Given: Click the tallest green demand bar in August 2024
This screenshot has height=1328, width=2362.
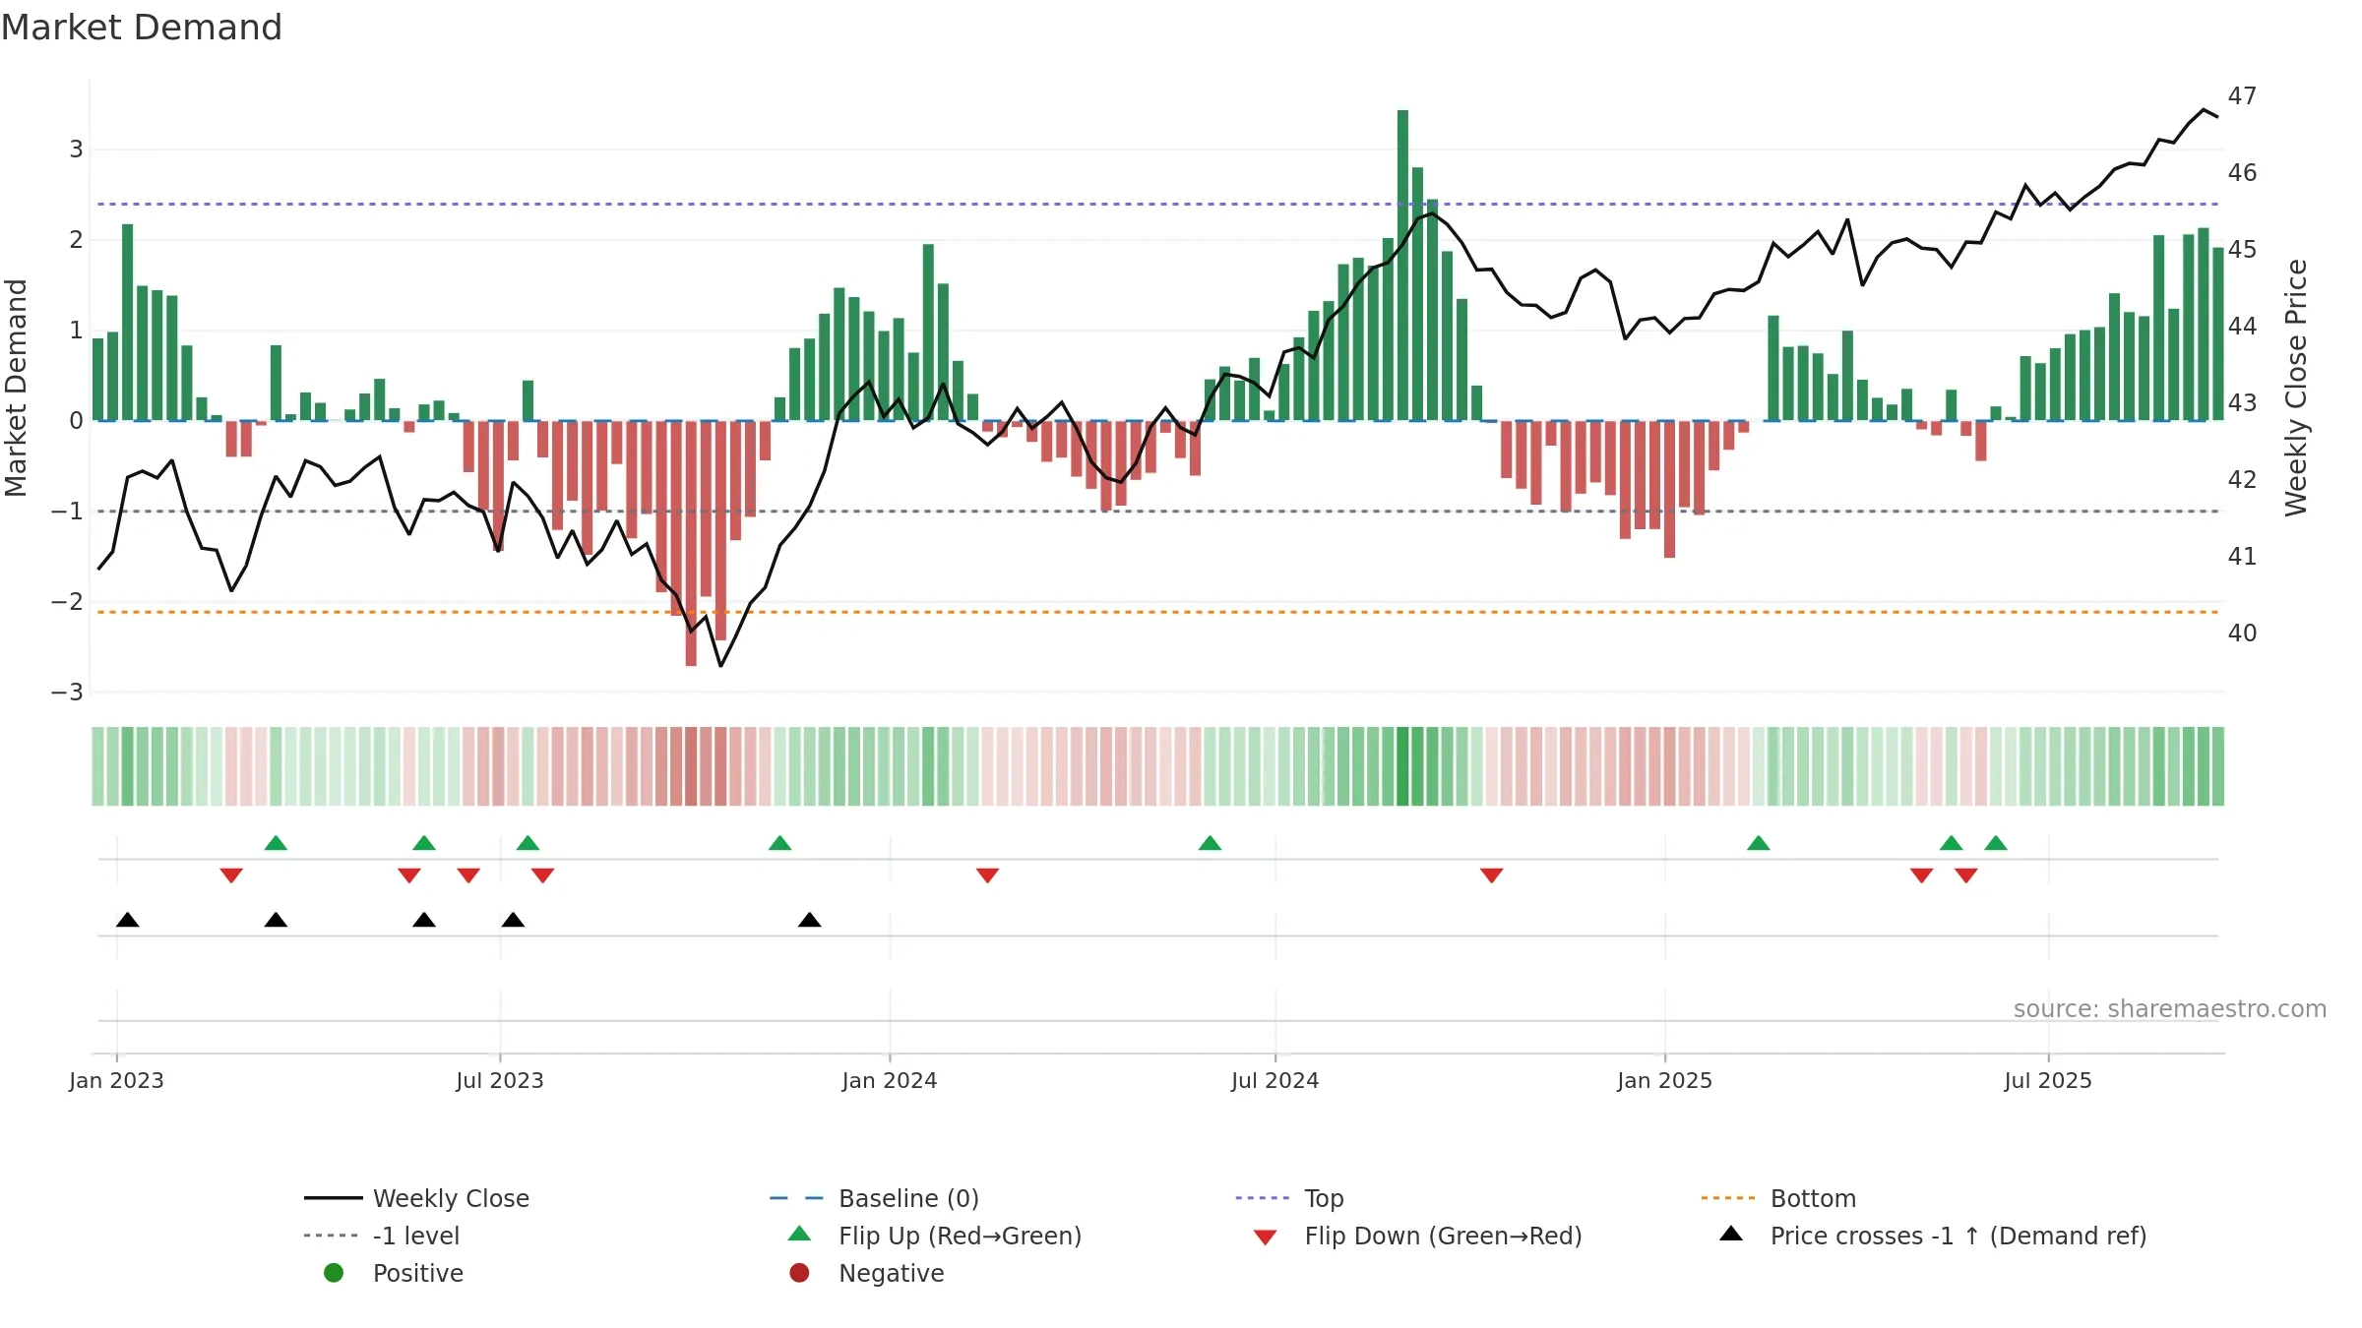Looking at the screenshot, I should click(1402, 266).
